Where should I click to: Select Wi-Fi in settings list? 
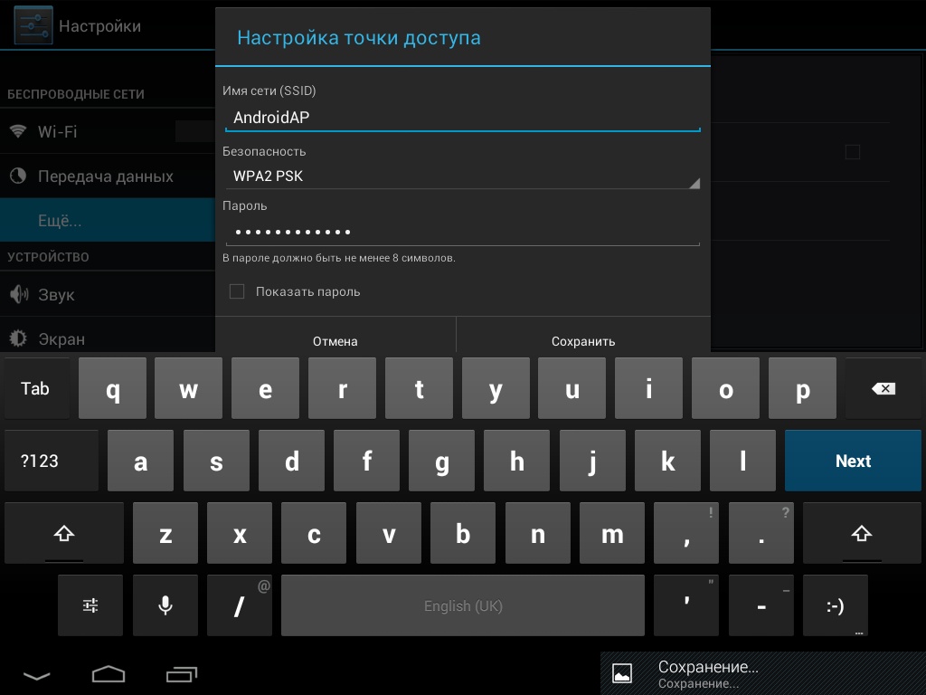tap(56, 131)
